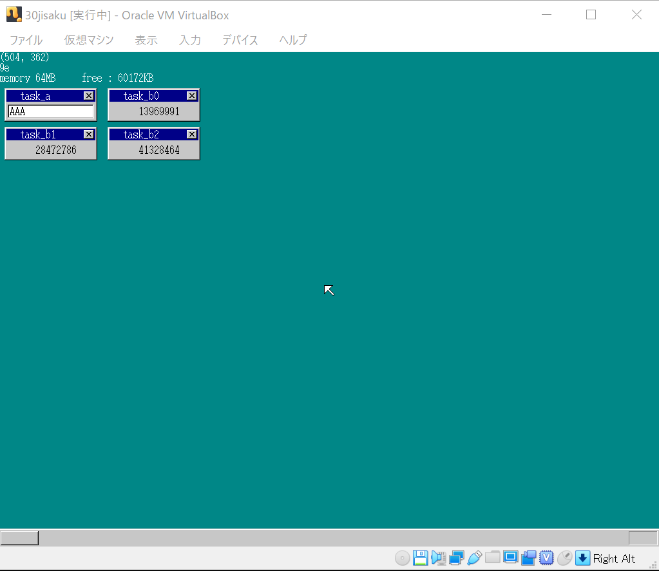
Task: Click the floppy disk status icon
Action: click(420, 558)
